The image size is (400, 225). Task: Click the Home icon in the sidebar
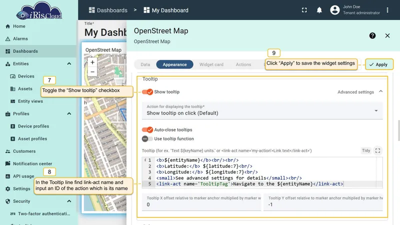[x=7, y=26]
